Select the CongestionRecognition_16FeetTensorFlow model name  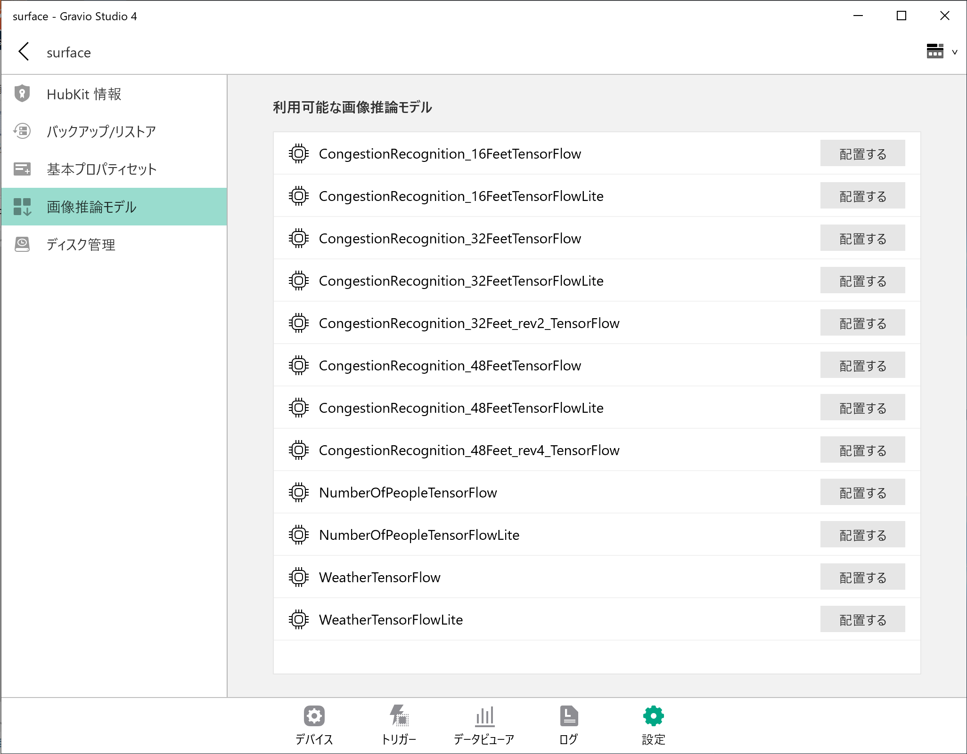click(450, 154)
